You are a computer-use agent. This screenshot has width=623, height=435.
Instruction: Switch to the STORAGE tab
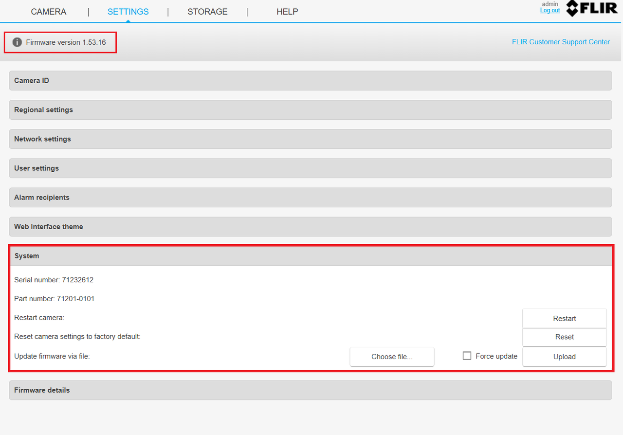click(207, 12)
